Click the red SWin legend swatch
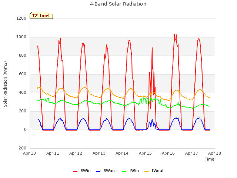Image resolution: width=237 pixels, height=178 pixels. pos(75,171)
